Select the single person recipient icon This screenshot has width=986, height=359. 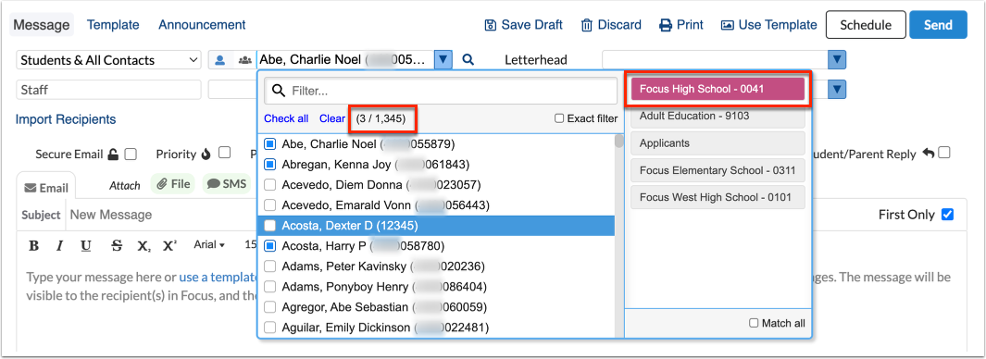click(220, 60)
